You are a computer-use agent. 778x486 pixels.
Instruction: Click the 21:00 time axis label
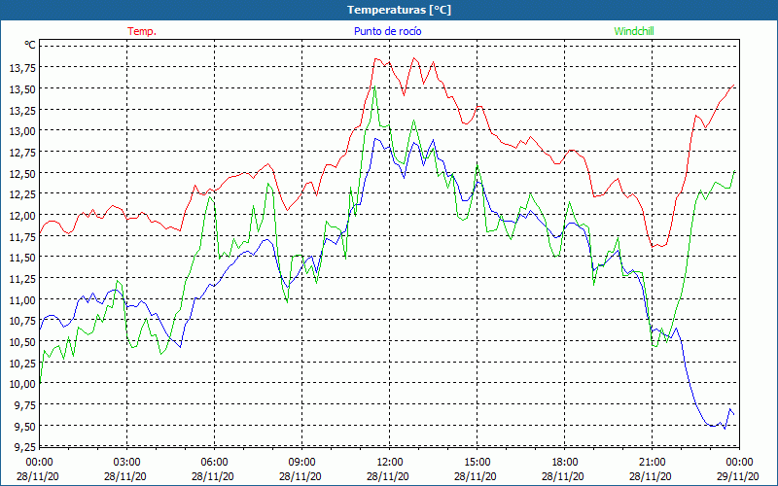tap(652, 463)
